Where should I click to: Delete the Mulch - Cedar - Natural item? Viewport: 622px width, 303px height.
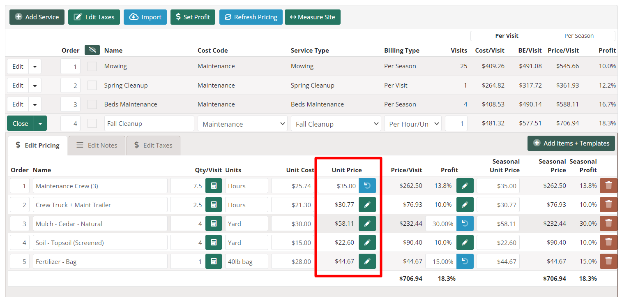click(x=608, y=224)
